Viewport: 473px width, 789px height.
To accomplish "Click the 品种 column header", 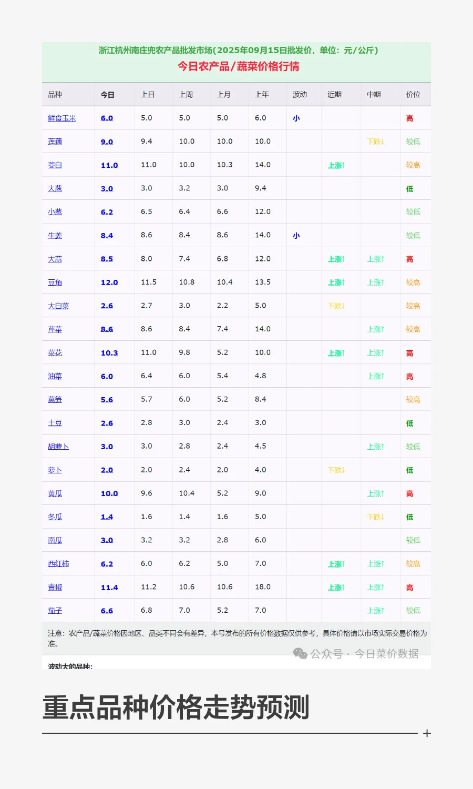I will (55, 95).
